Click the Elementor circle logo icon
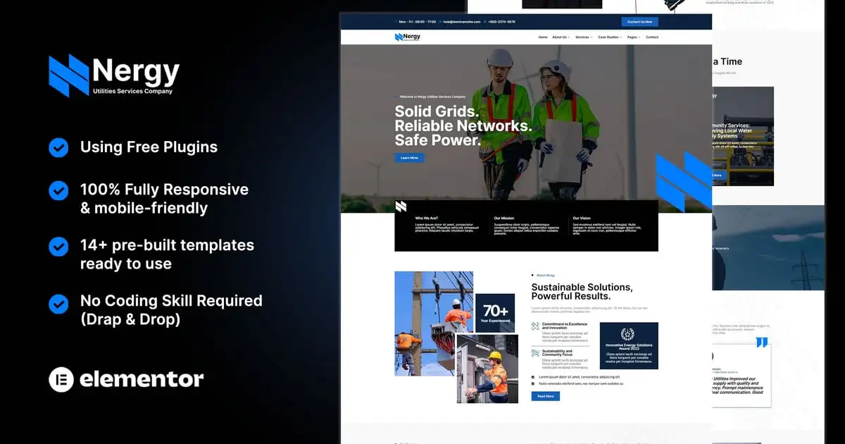 (61, 379)
